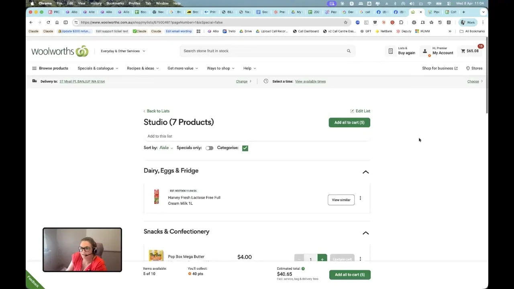
Task: Click the Woolworths logo
Action: 60,51
